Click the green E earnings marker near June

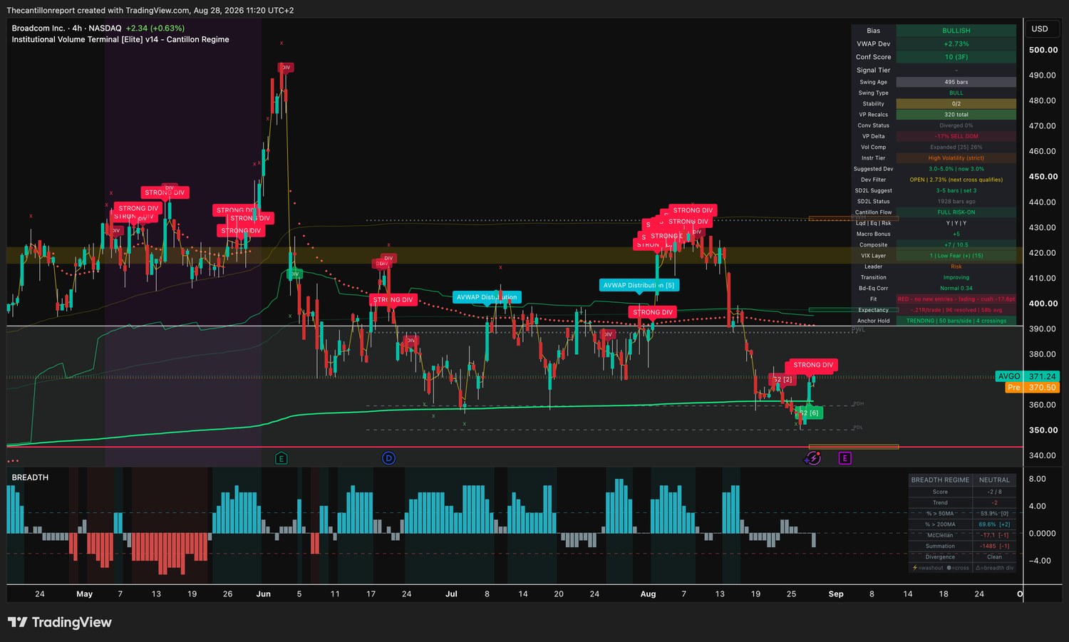coord(282,458)
